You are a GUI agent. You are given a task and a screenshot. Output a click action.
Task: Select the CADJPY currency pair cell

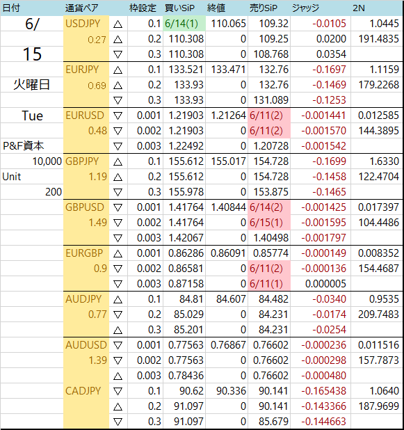click(86, 391)
